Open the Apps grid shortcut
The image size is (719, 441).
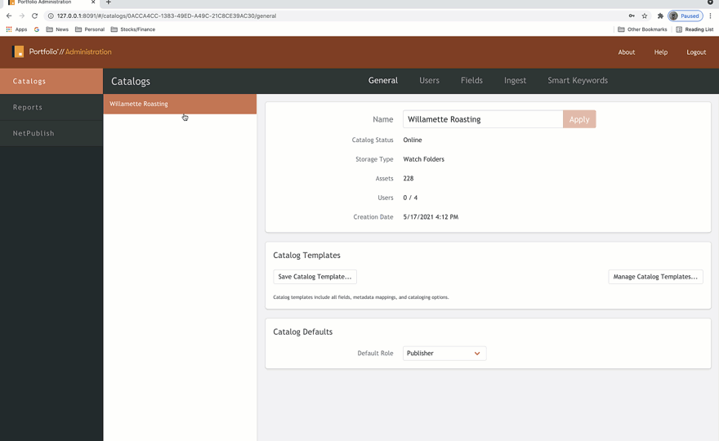[x=16, y=29]
